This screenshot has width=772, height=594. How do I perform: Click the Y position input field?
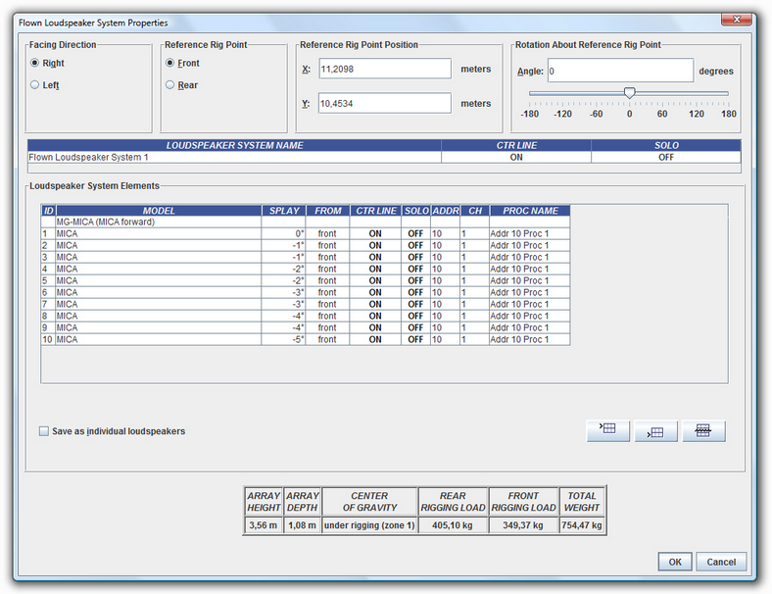point(383,103)
